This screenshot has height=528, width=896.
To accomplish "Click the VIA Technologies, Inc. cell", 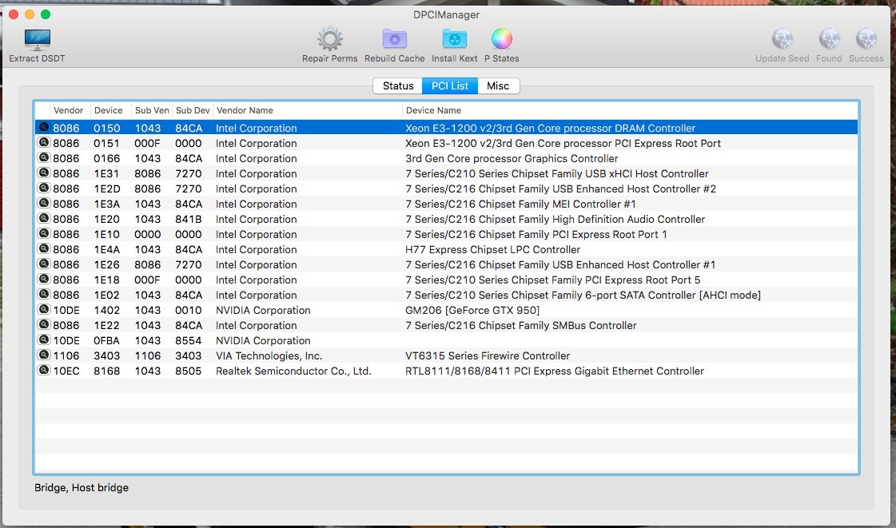I will click(x=269, y=355).
